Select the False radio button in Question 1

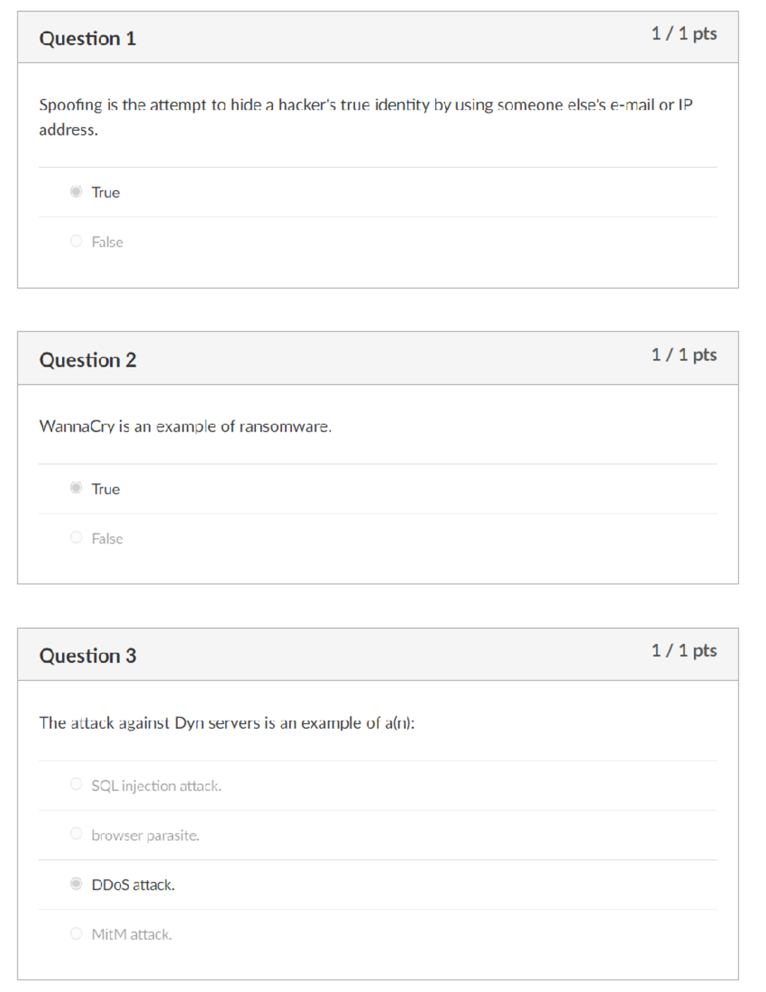[76, 241]
